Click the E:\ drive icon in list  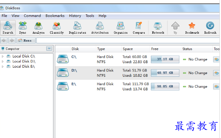63,86
